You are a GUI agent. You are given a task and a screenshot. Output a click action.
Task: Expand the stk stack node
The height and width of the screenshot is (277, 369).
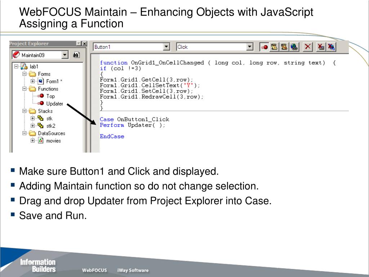[32, 118]
